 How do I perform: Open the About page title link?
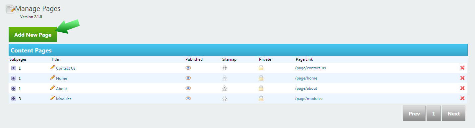pos(61,89)
